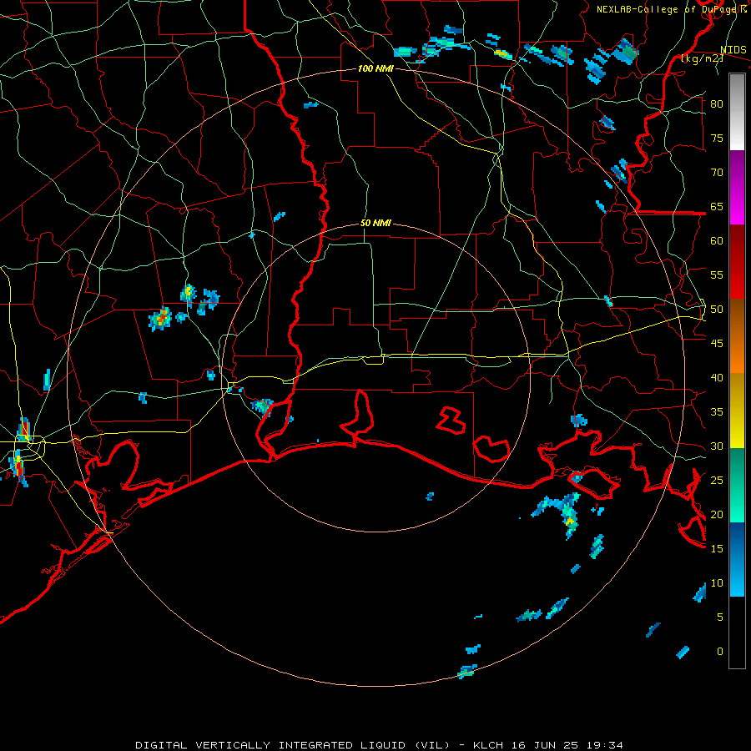The height and width of the screenshot is (751, 751).
Task: Click the red segment of the color bar
Action: pyautogui.click(x=737, y=262)
